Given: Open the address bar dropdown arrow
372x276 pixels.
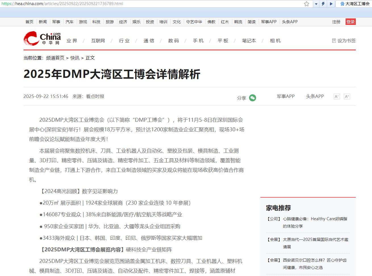Looking at the screenshot, I should coord(316,4).
